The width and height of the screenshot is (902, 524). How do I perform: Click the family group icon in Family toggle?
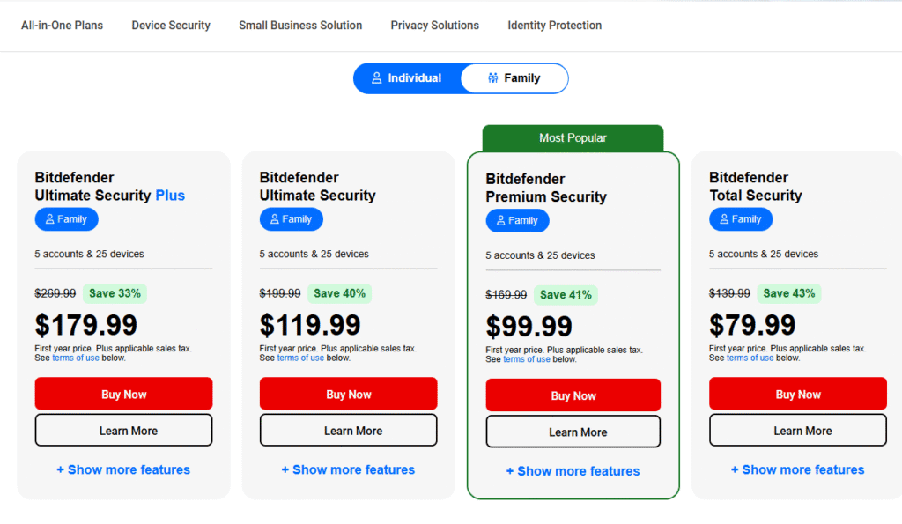pyautogui.click(x=493, y=78)
